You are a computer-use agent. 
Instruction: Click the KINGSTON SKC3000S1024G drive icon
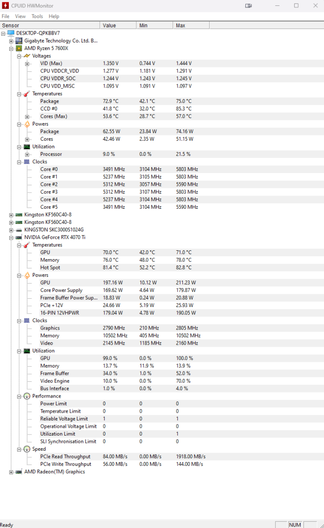pos(19,230)
